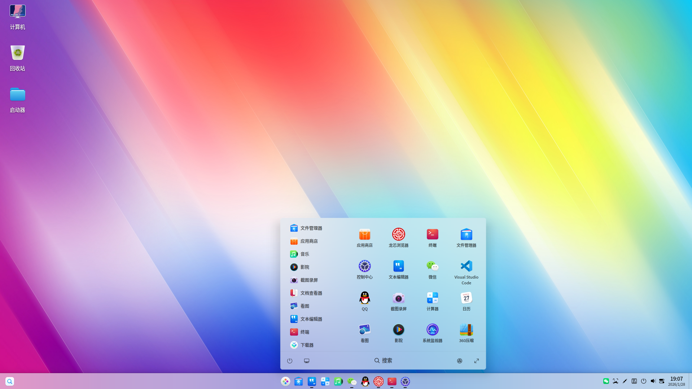Open 应用商店 in the launcher grid

point(364,235)
